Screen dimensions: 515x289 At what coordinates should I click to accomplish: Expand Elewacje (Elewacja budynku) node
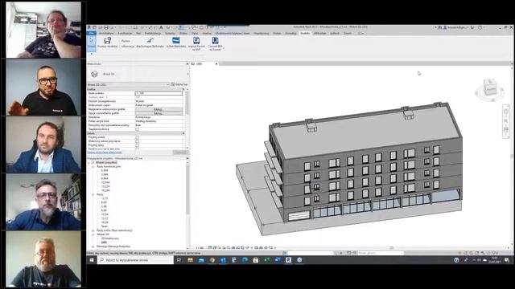(93, 246)
